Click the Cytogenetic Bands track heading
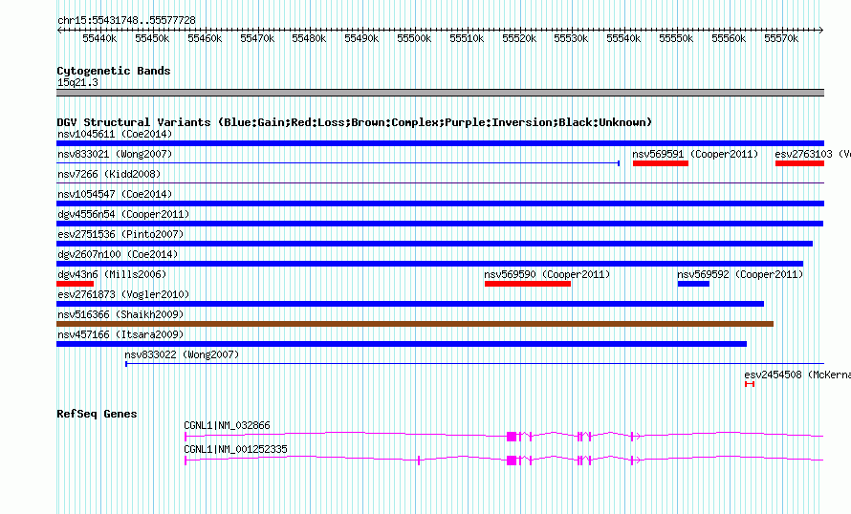 pos(113,71)
